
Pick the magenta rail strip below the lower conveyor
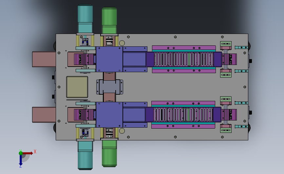pos(183,126)
